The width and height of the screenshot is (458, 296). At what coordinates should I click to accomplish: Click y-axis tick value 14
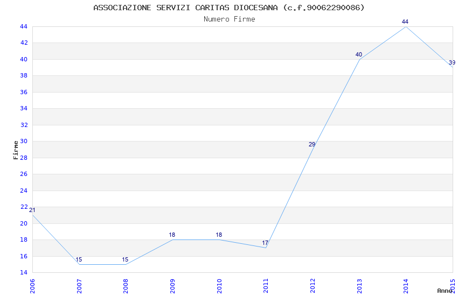pos(24,273)
